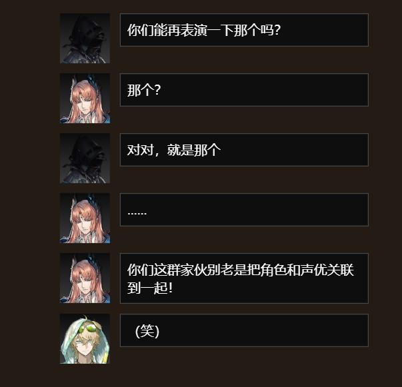Viewport: 402px width, 387px height.
Task: Click the text "对对，就是那个"
Action: pos(174,150)
